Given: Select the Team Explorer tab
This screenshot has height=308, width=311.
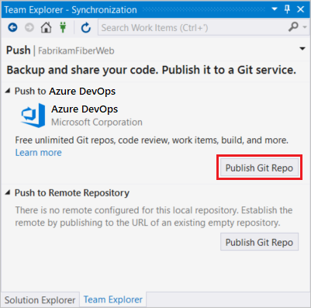Looking at the screenshot, I should pyautogui.click(x=113, y=299).
